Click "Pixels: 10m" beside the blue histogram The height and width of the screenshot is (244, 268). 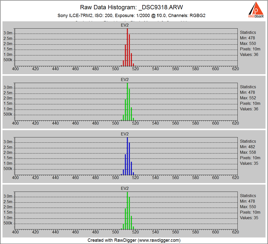point(250,158)
